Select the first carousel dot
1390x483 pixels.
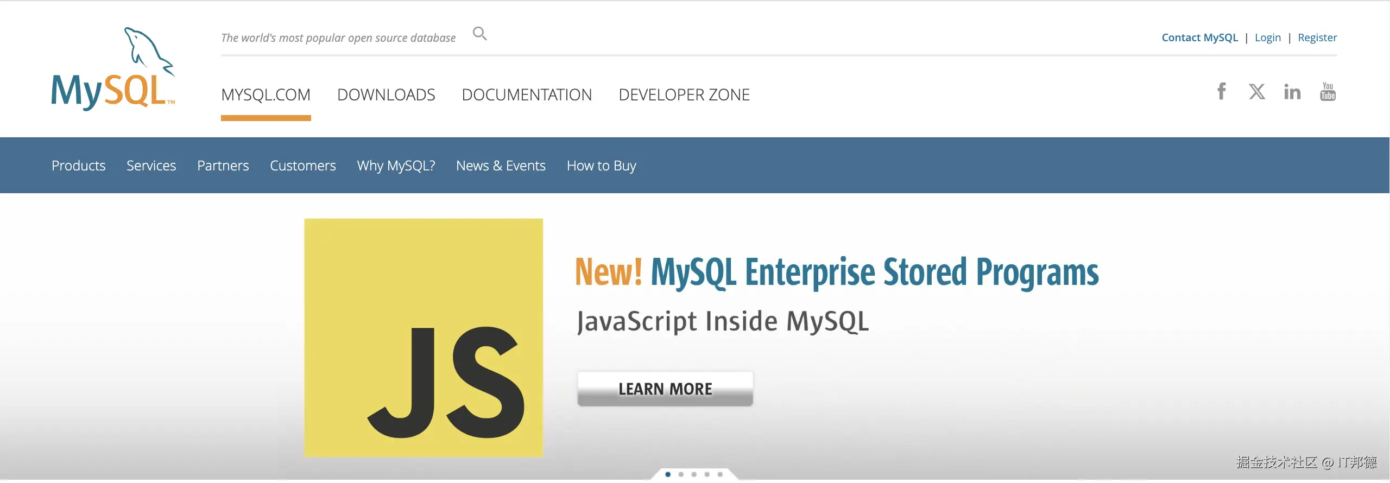coord(668,474)
